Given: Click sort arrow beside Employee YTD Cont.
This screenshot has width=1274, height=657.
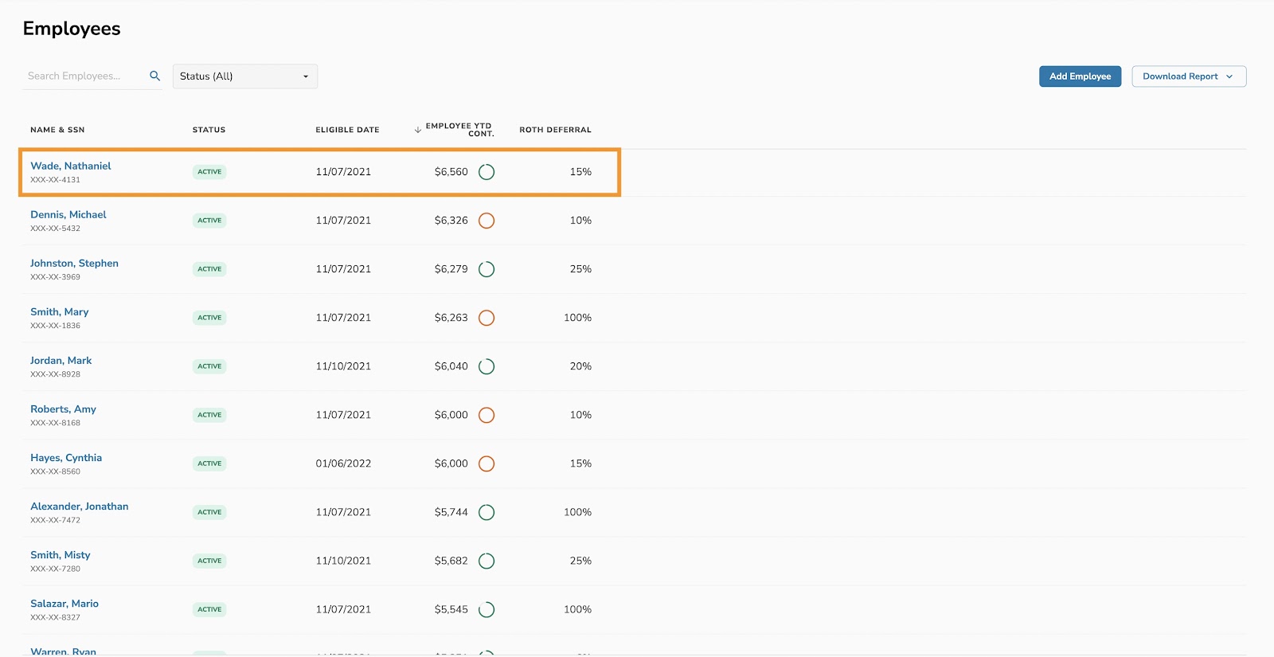Looking at the screenshot, I should coord(417,130).
